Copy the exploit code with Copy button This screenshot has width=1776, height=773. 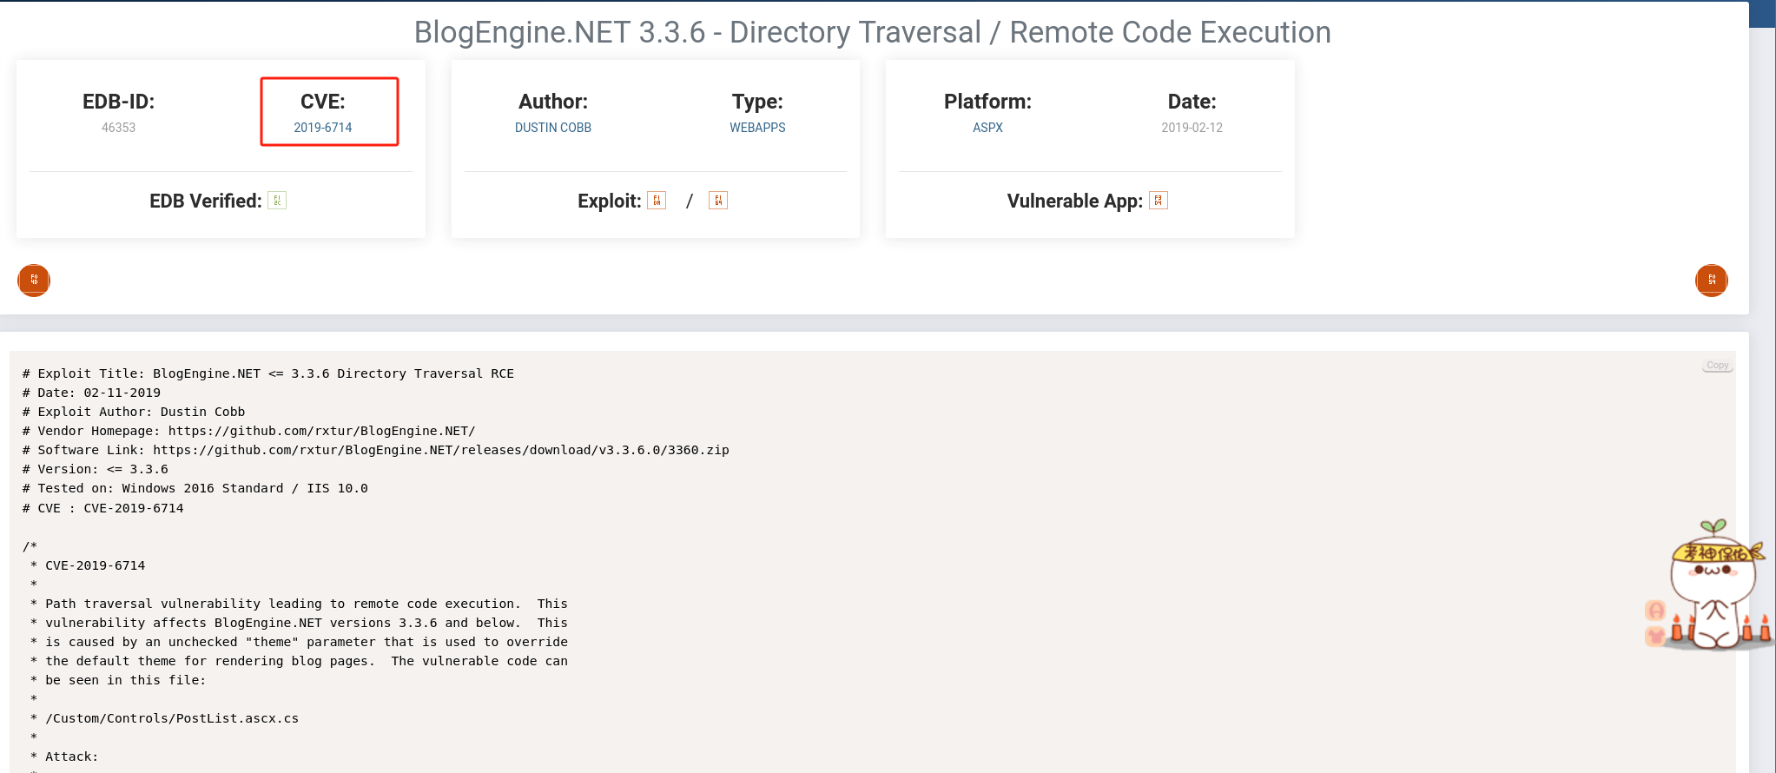tap(1717, 366)
